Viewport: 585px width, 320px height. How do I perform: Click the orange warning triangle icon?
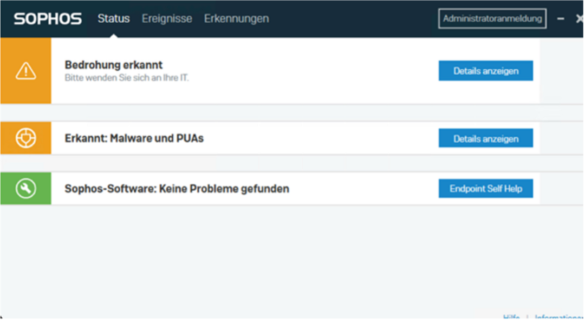pos(26,71)
